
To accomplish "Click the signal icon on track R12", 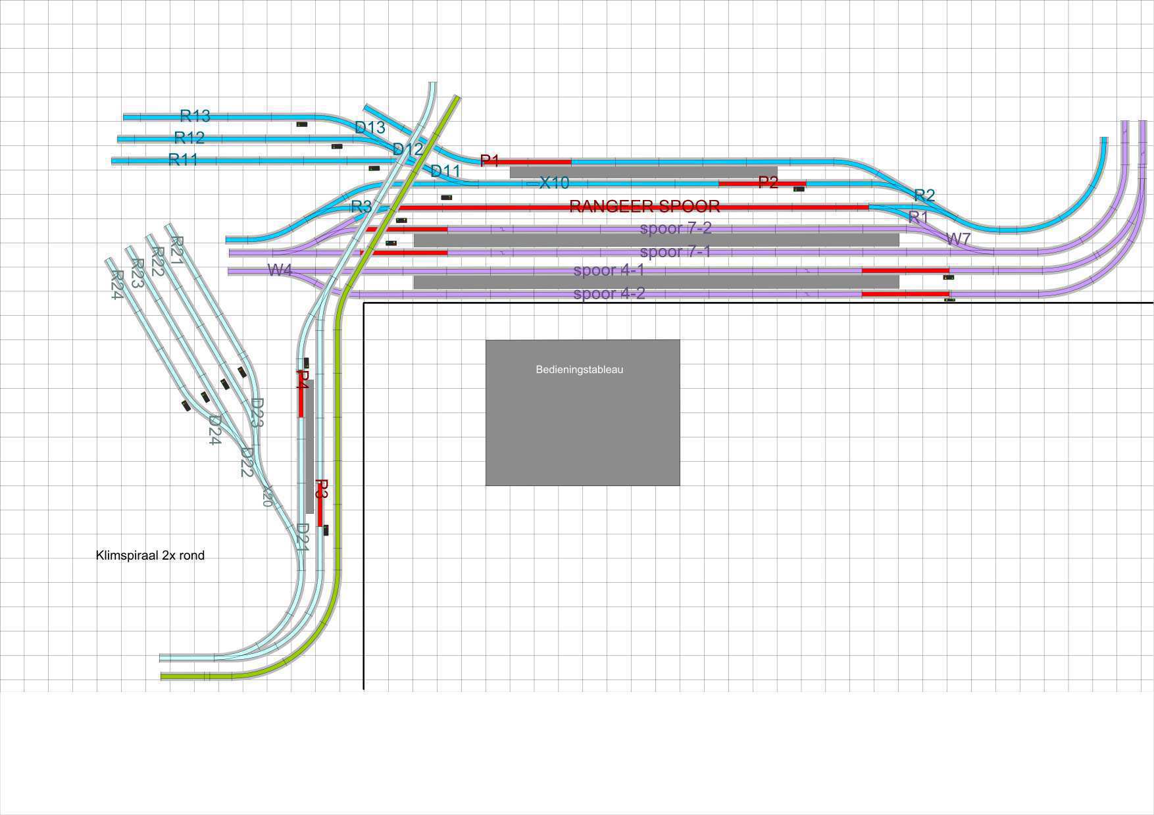I will point(337,146).
